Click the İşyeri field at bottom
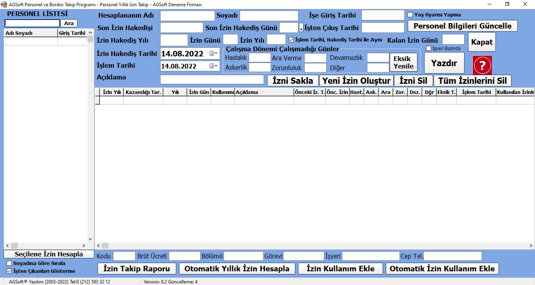This screenshot has height=285, width=535. click(x=371, y=256)
